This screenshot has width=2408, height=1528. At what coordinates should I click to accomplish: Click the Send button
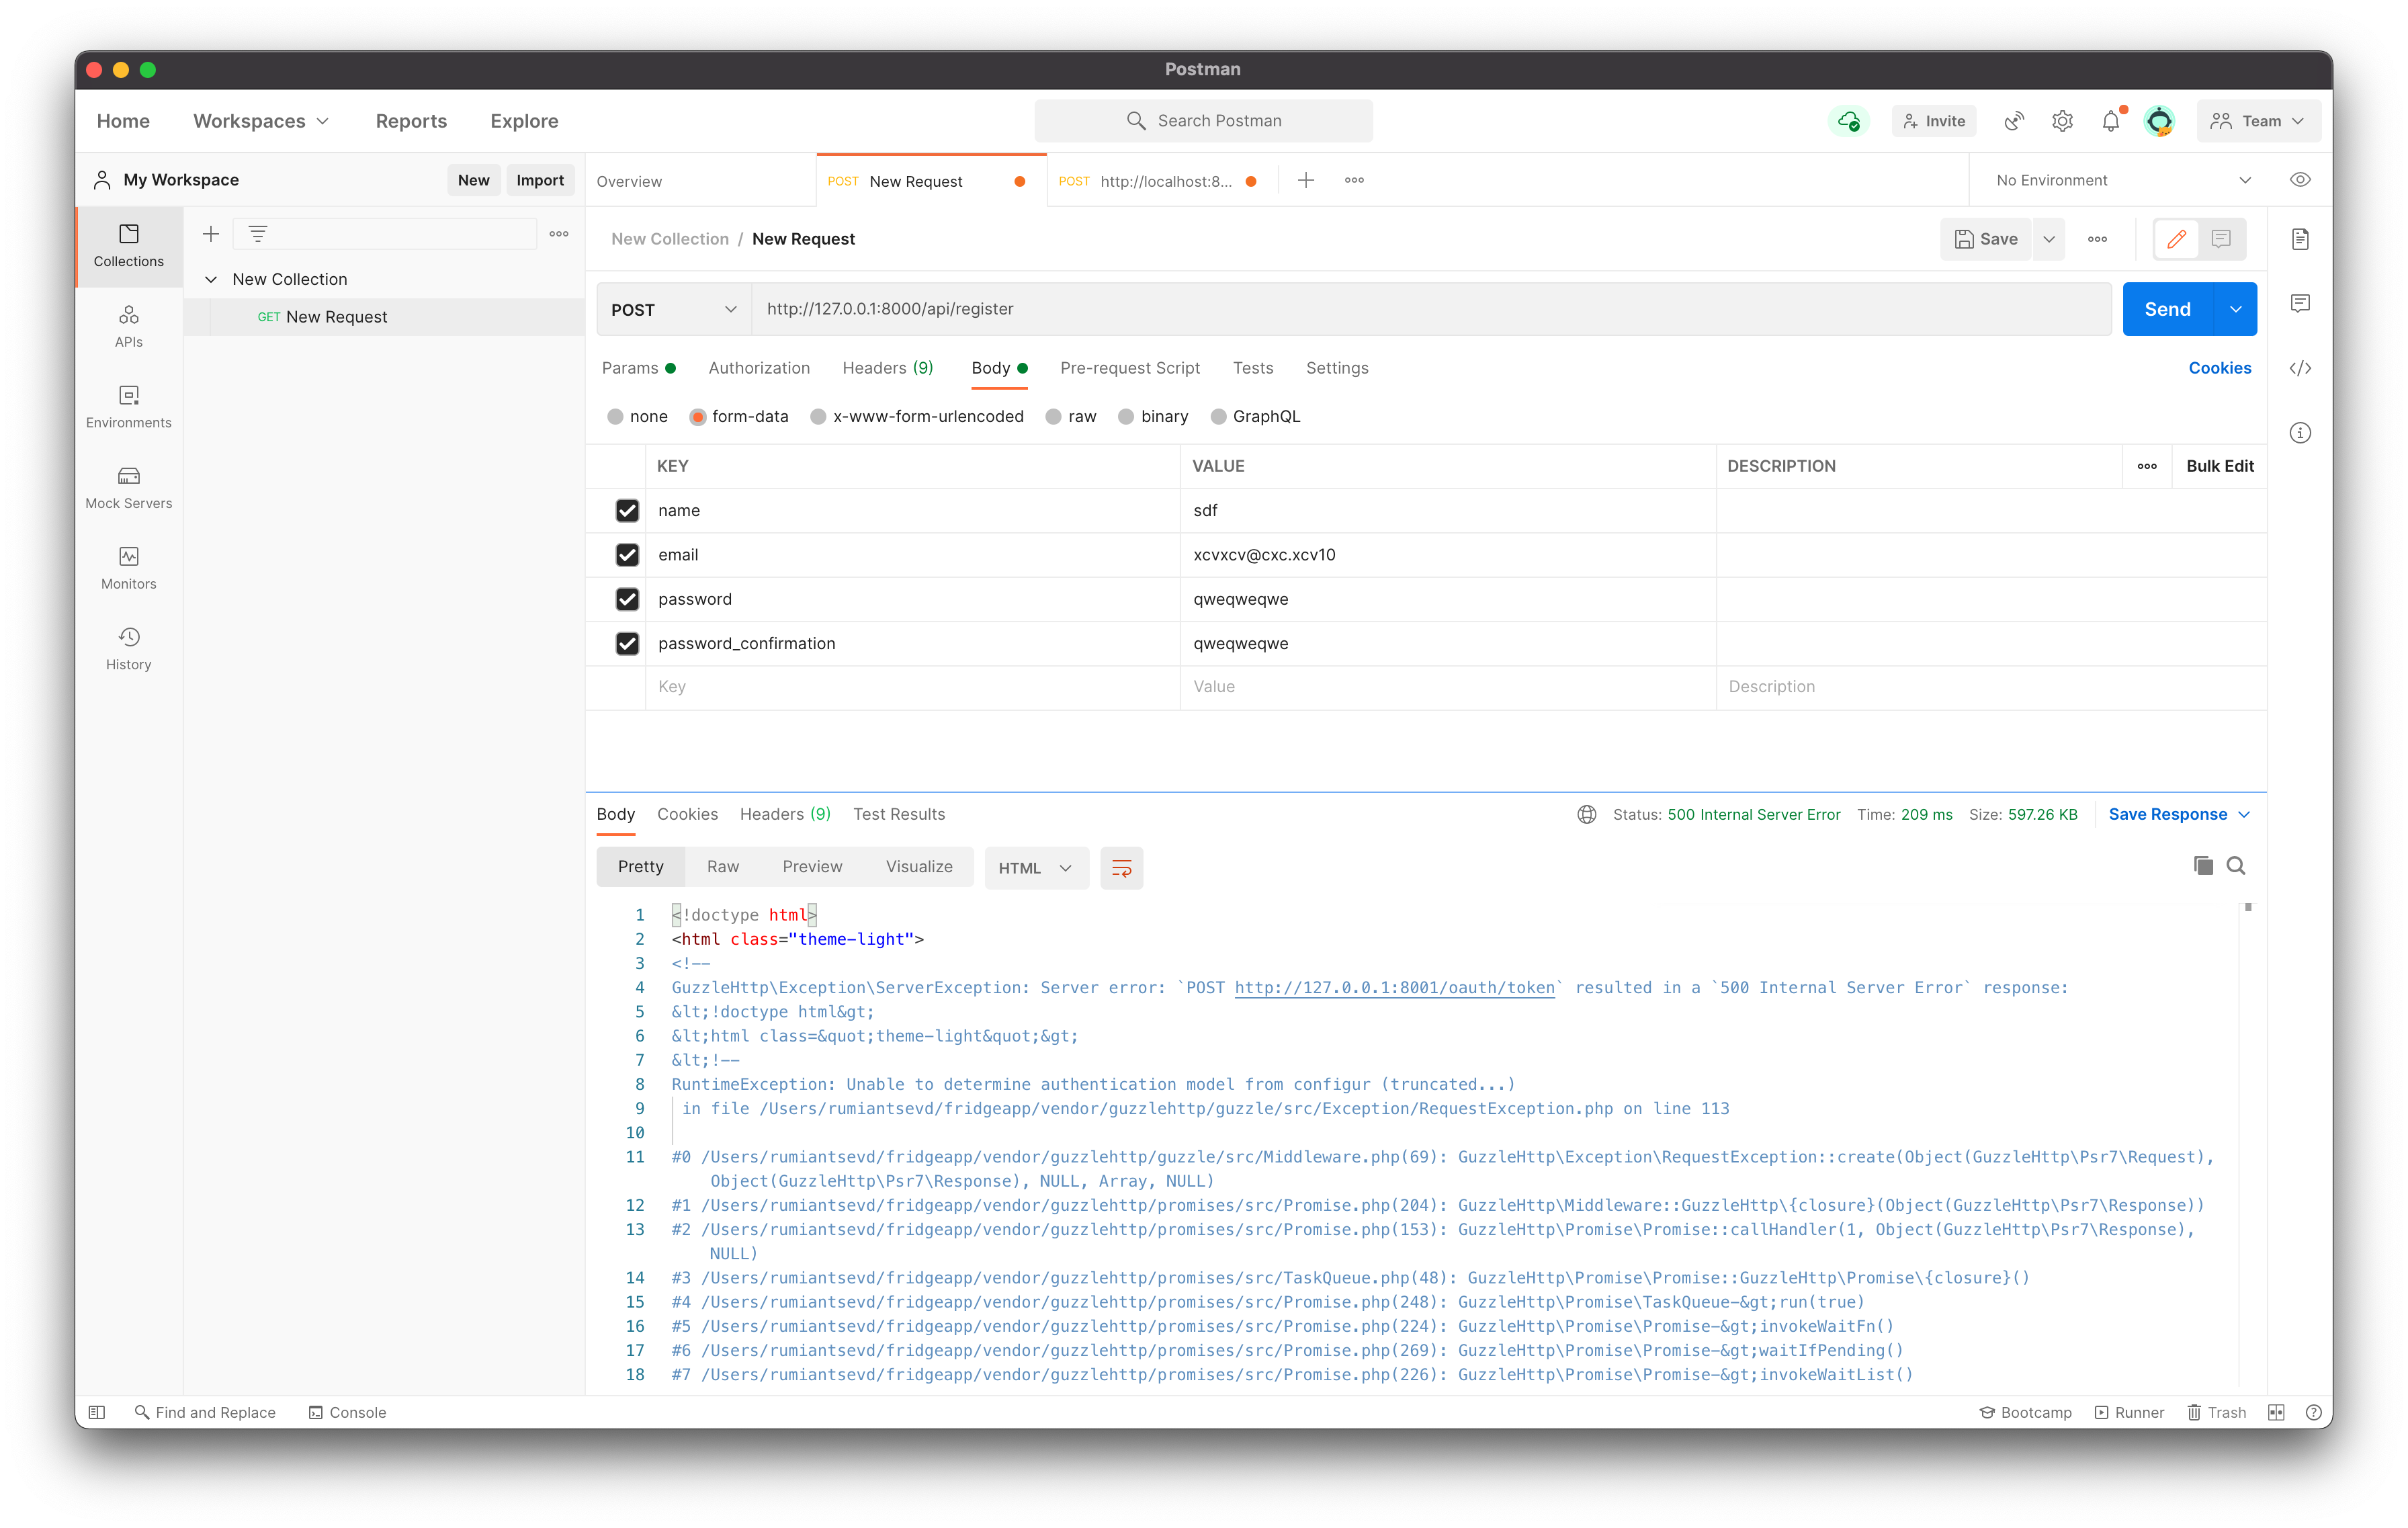[2166, 309]
